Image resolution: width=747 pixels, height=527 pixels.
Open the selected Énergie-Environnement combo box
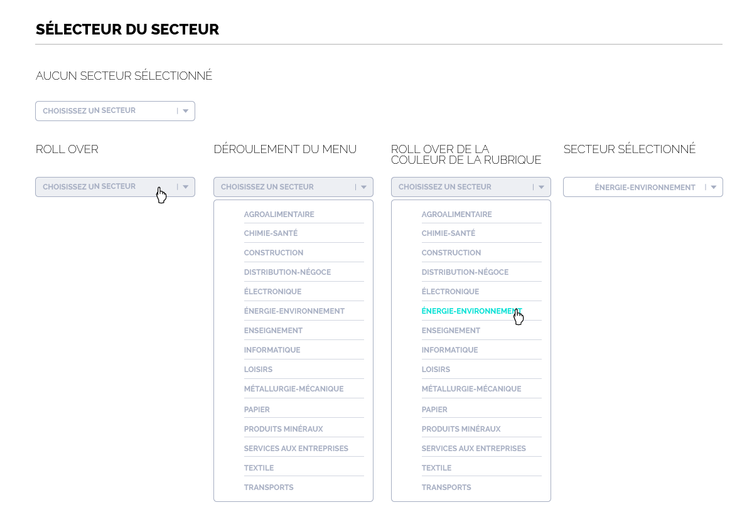pyautogui.click(x=644, y=187)
